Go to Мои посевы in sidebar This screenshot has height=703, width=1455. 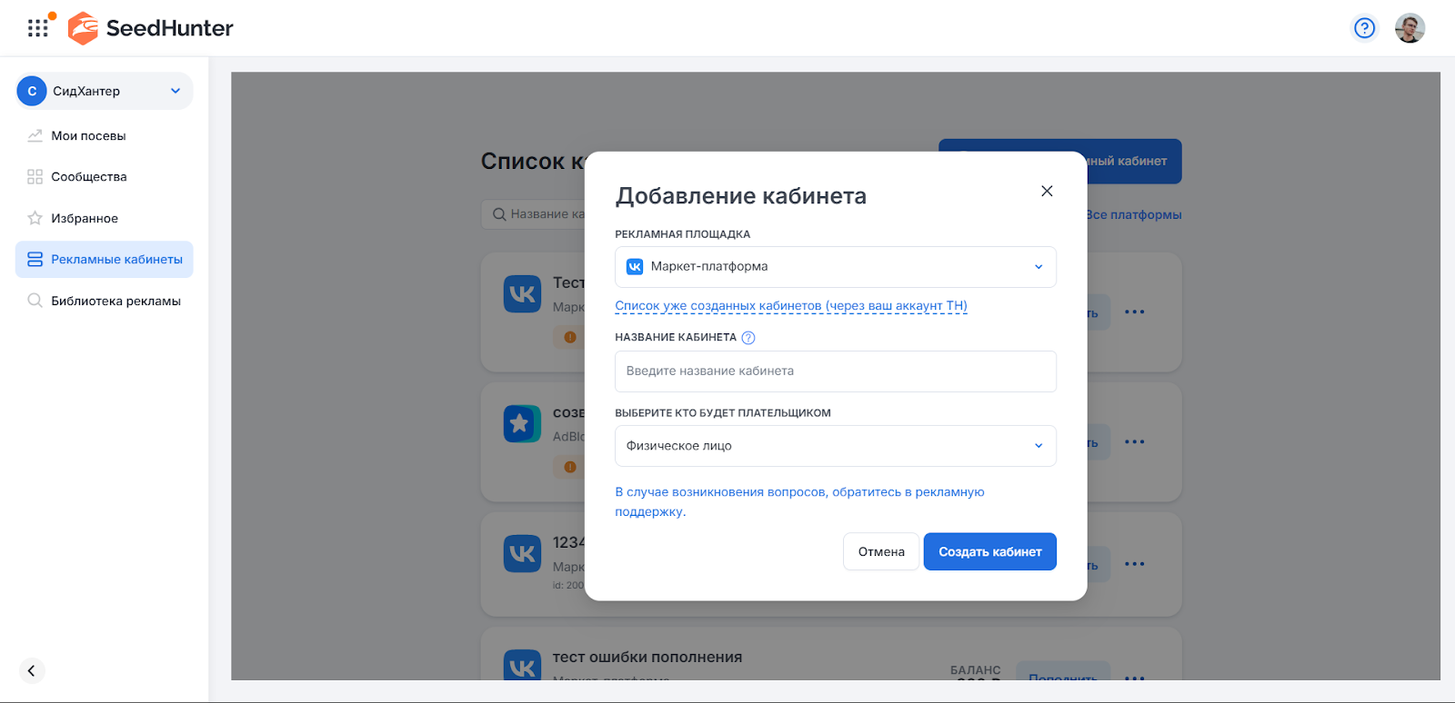click(88, 136)
